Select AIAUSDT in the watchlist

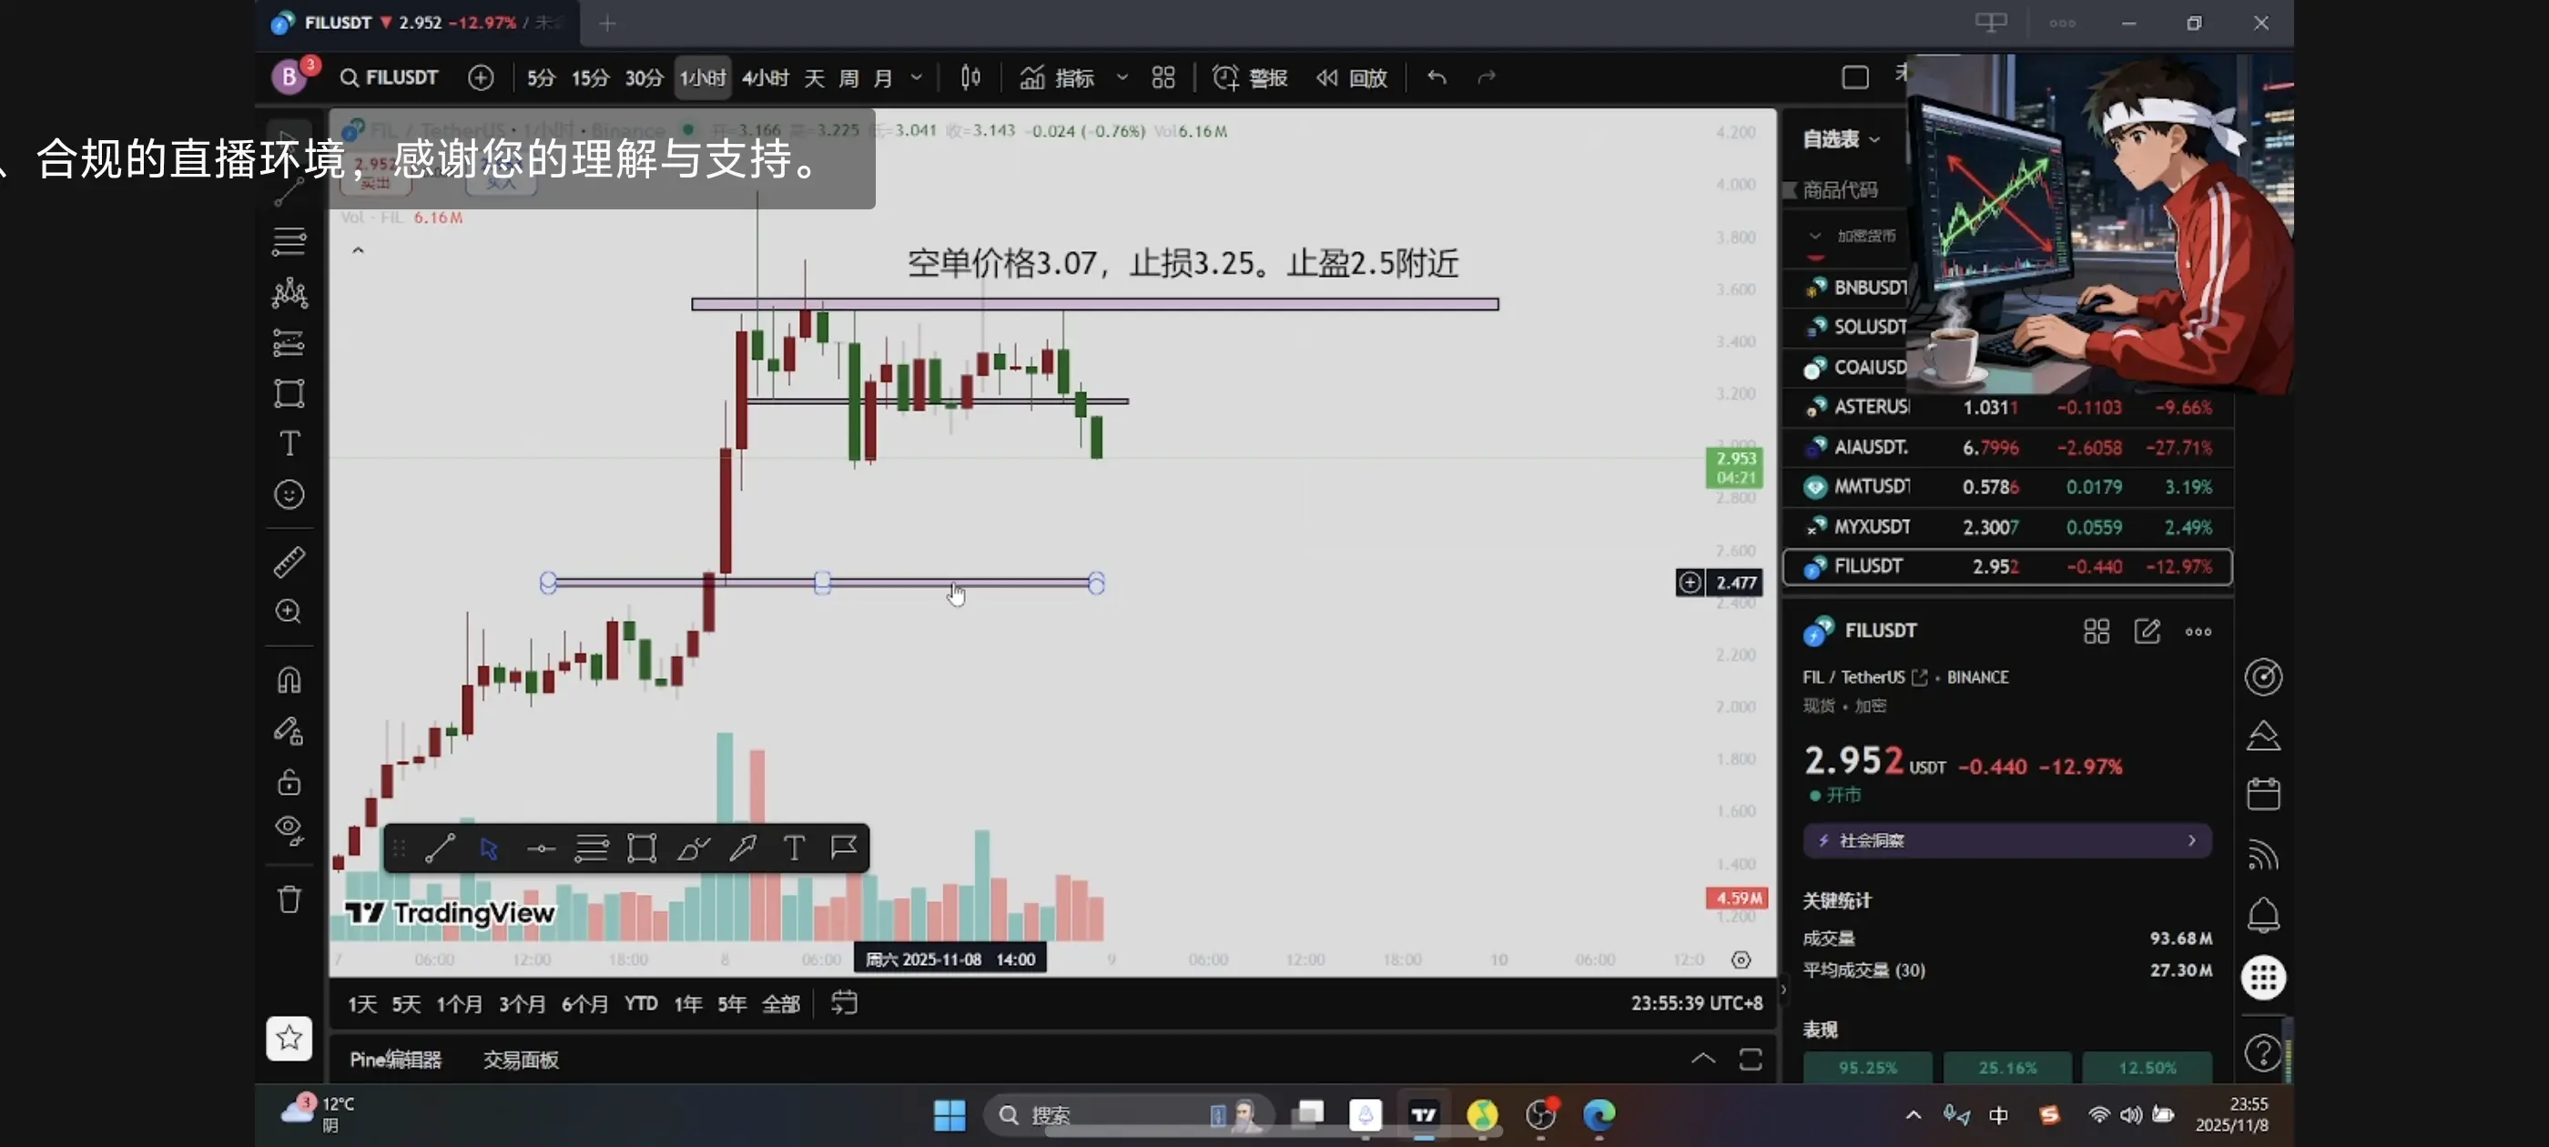click(x=1870, y=446)
